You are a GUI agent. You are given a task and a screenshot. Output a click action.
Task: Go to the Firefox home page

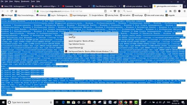point(16,11)
